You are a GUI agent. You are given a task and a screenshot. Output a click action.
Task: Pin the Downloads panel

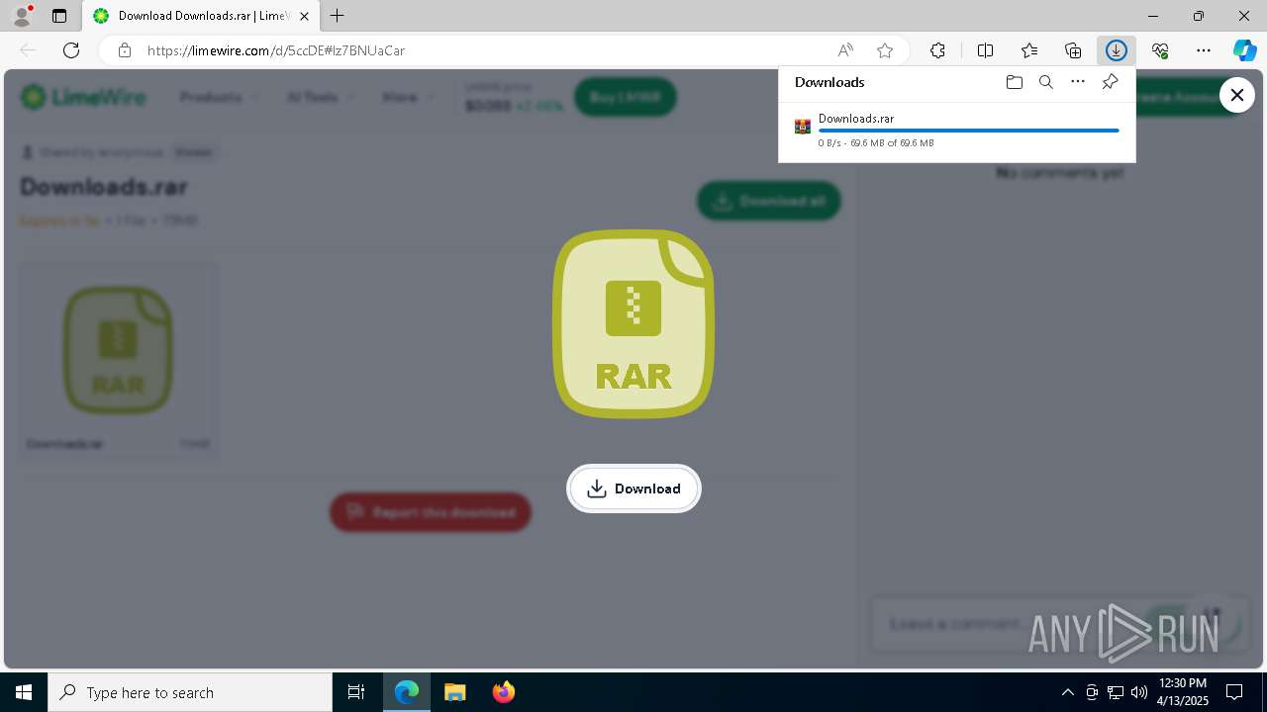pos(1110,82)
